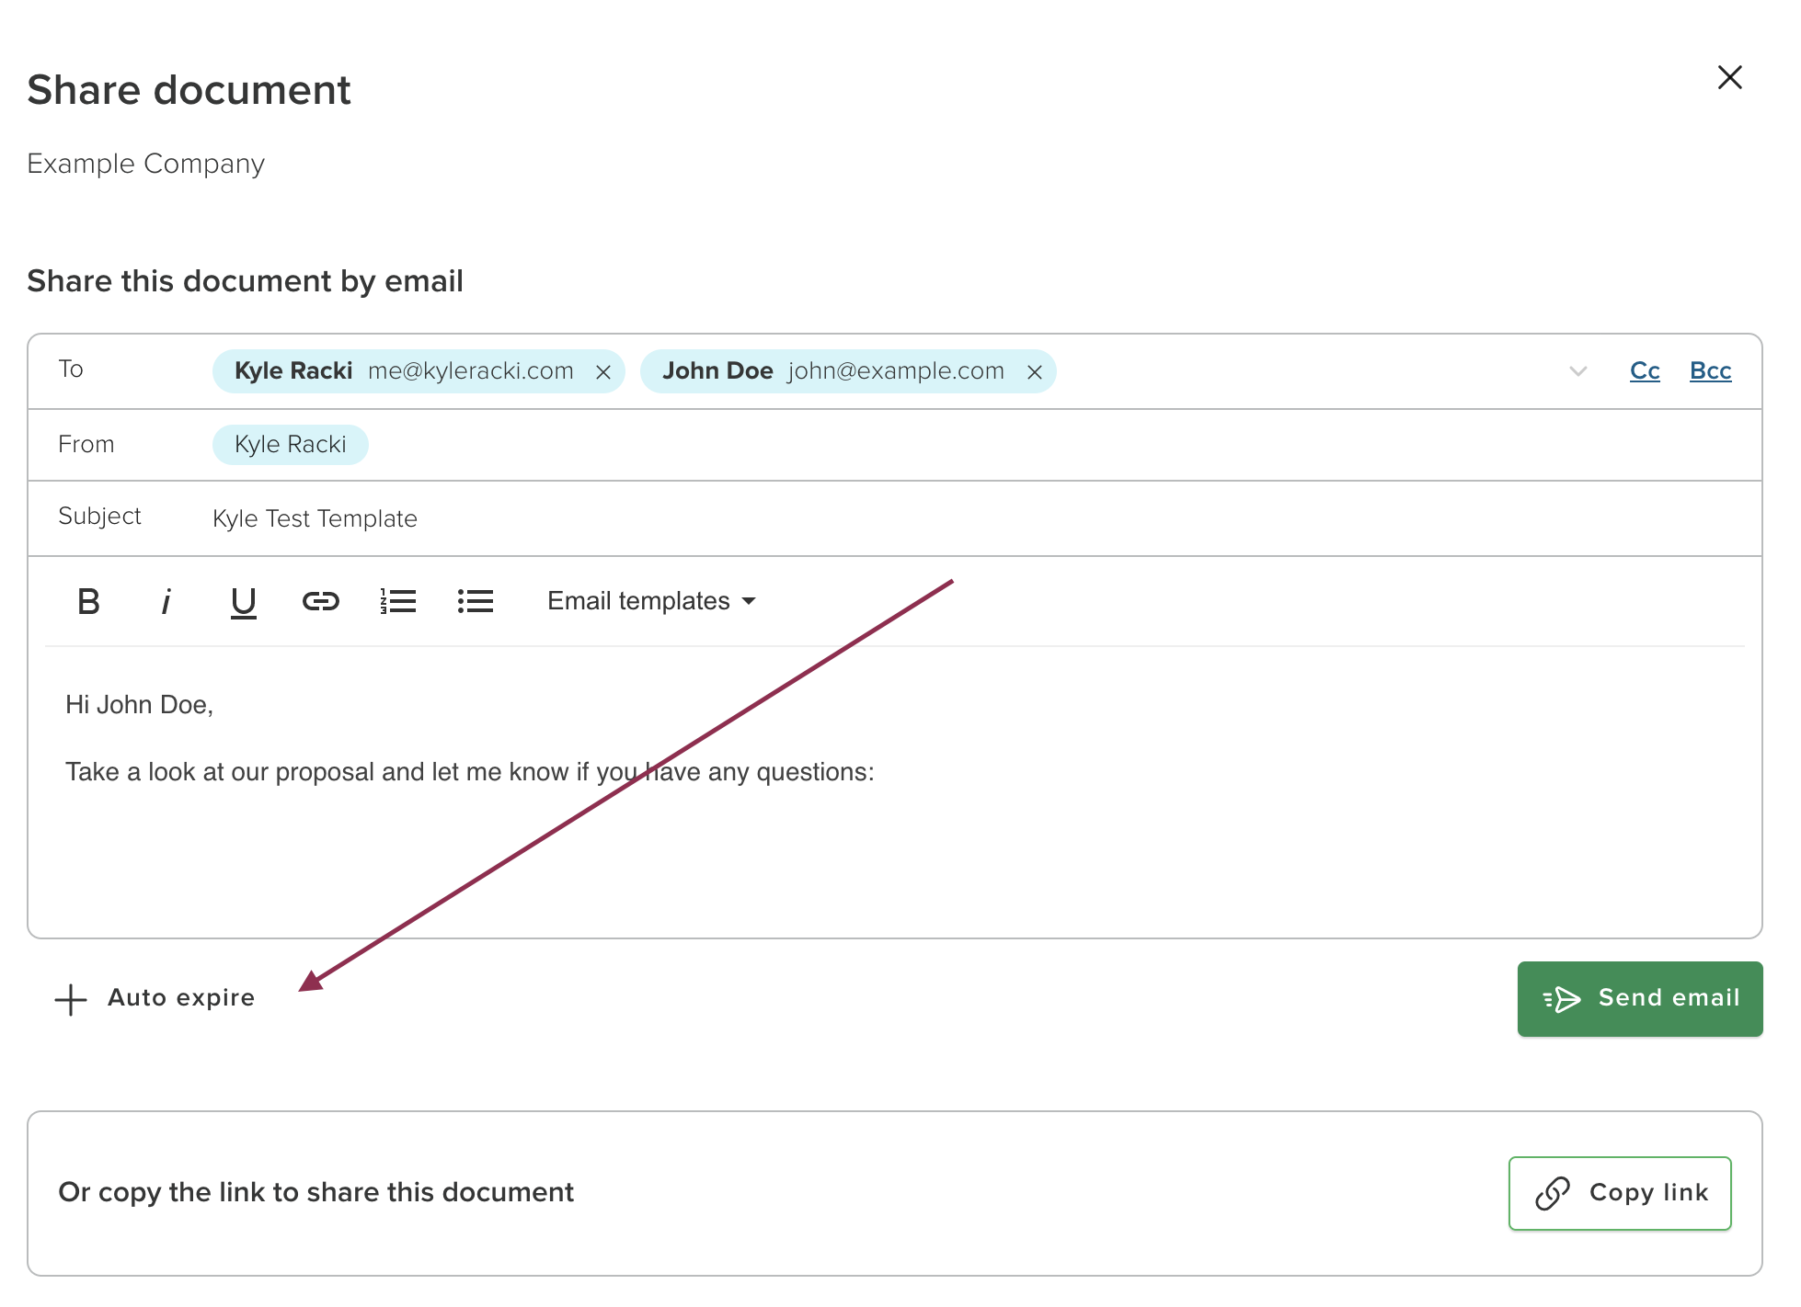Insert a bulleted list
1801x1307 pixels.
(x=476, y=602)
